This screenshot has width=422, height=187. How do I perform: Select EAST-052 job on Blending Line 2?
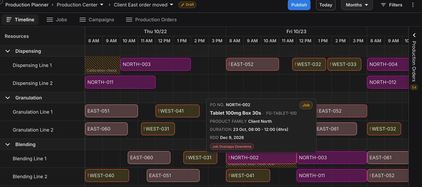pyautogui.click(x=388, y=176)
